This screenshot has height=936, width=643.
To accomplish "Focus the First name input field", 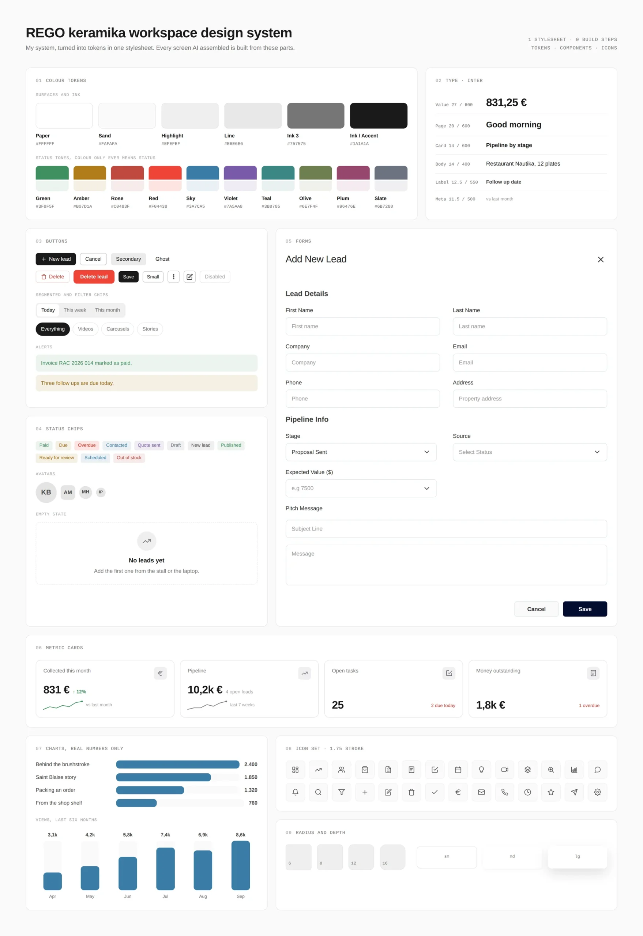I will (362, 326).
